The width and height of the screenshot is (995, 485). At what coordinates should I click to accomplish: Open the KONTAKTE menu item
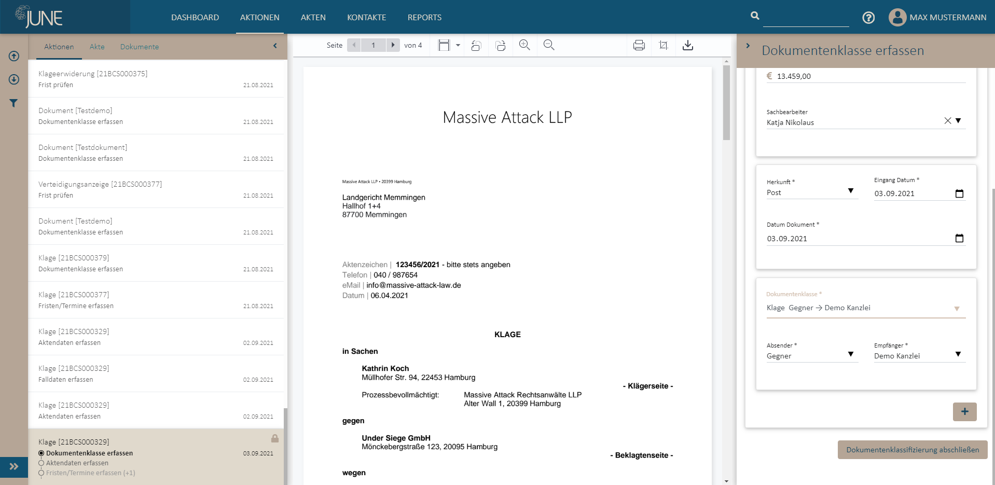point(366,18)
